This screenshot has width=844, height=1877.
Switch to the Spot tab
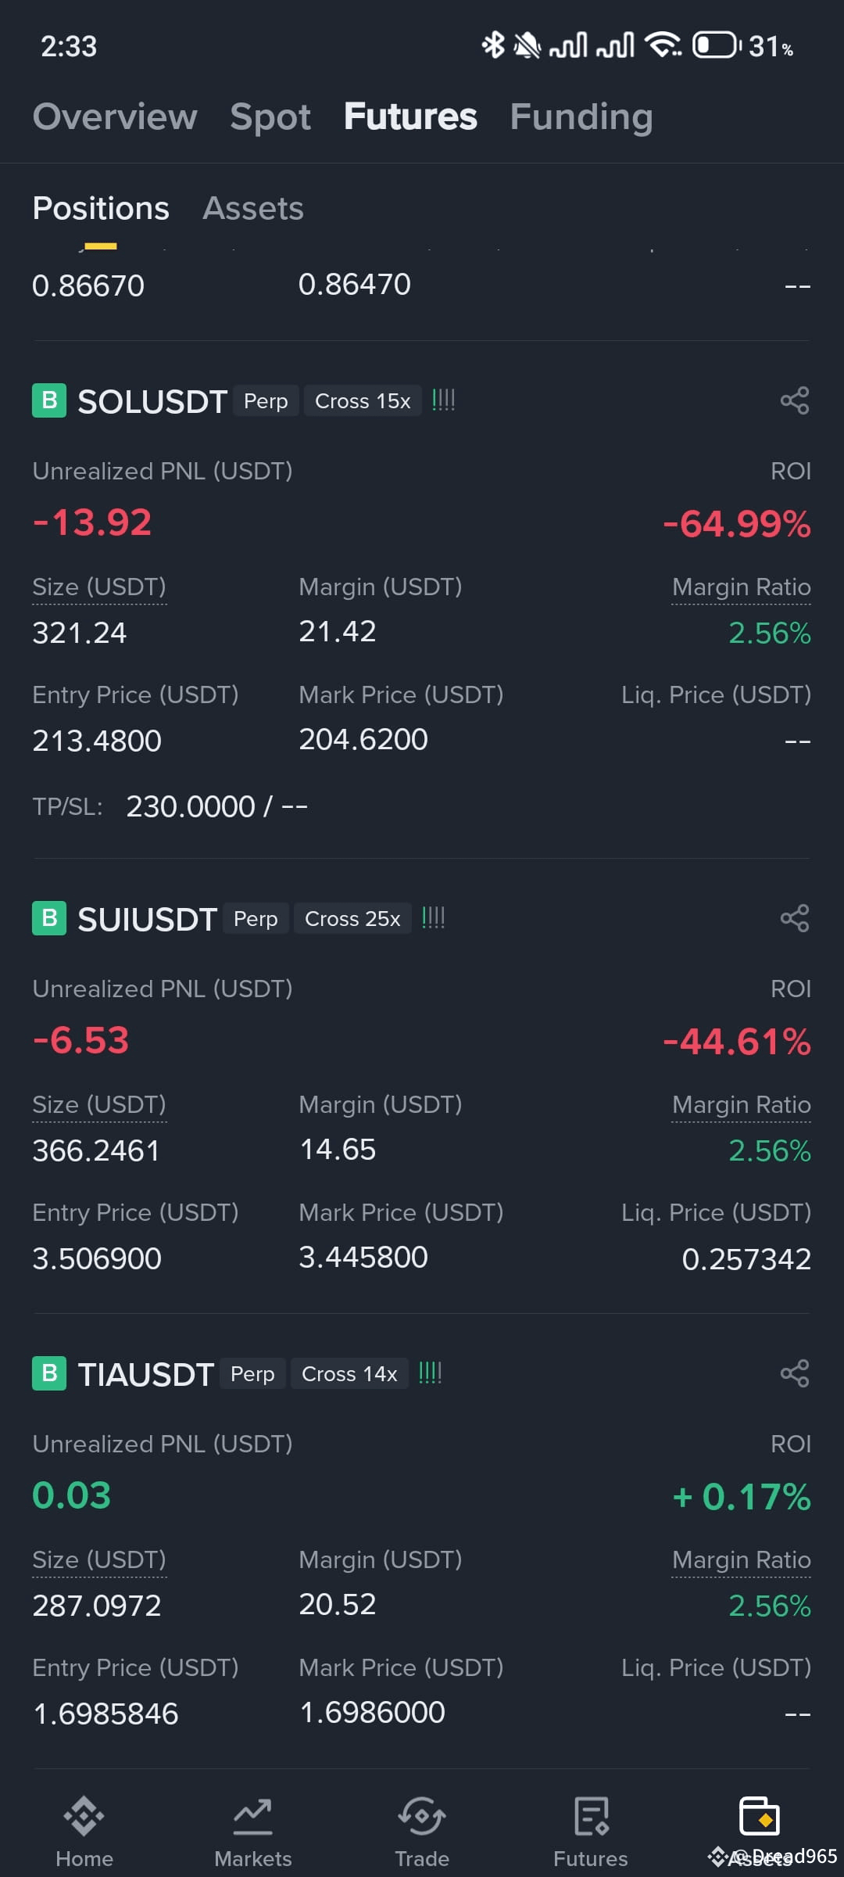(x=270, y=117)
